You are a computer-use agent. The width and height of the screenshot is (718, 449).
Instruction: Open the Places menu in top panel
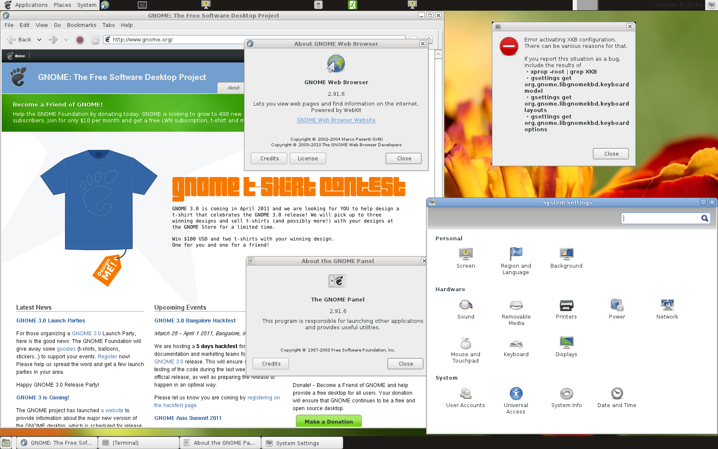pos(62,5)
